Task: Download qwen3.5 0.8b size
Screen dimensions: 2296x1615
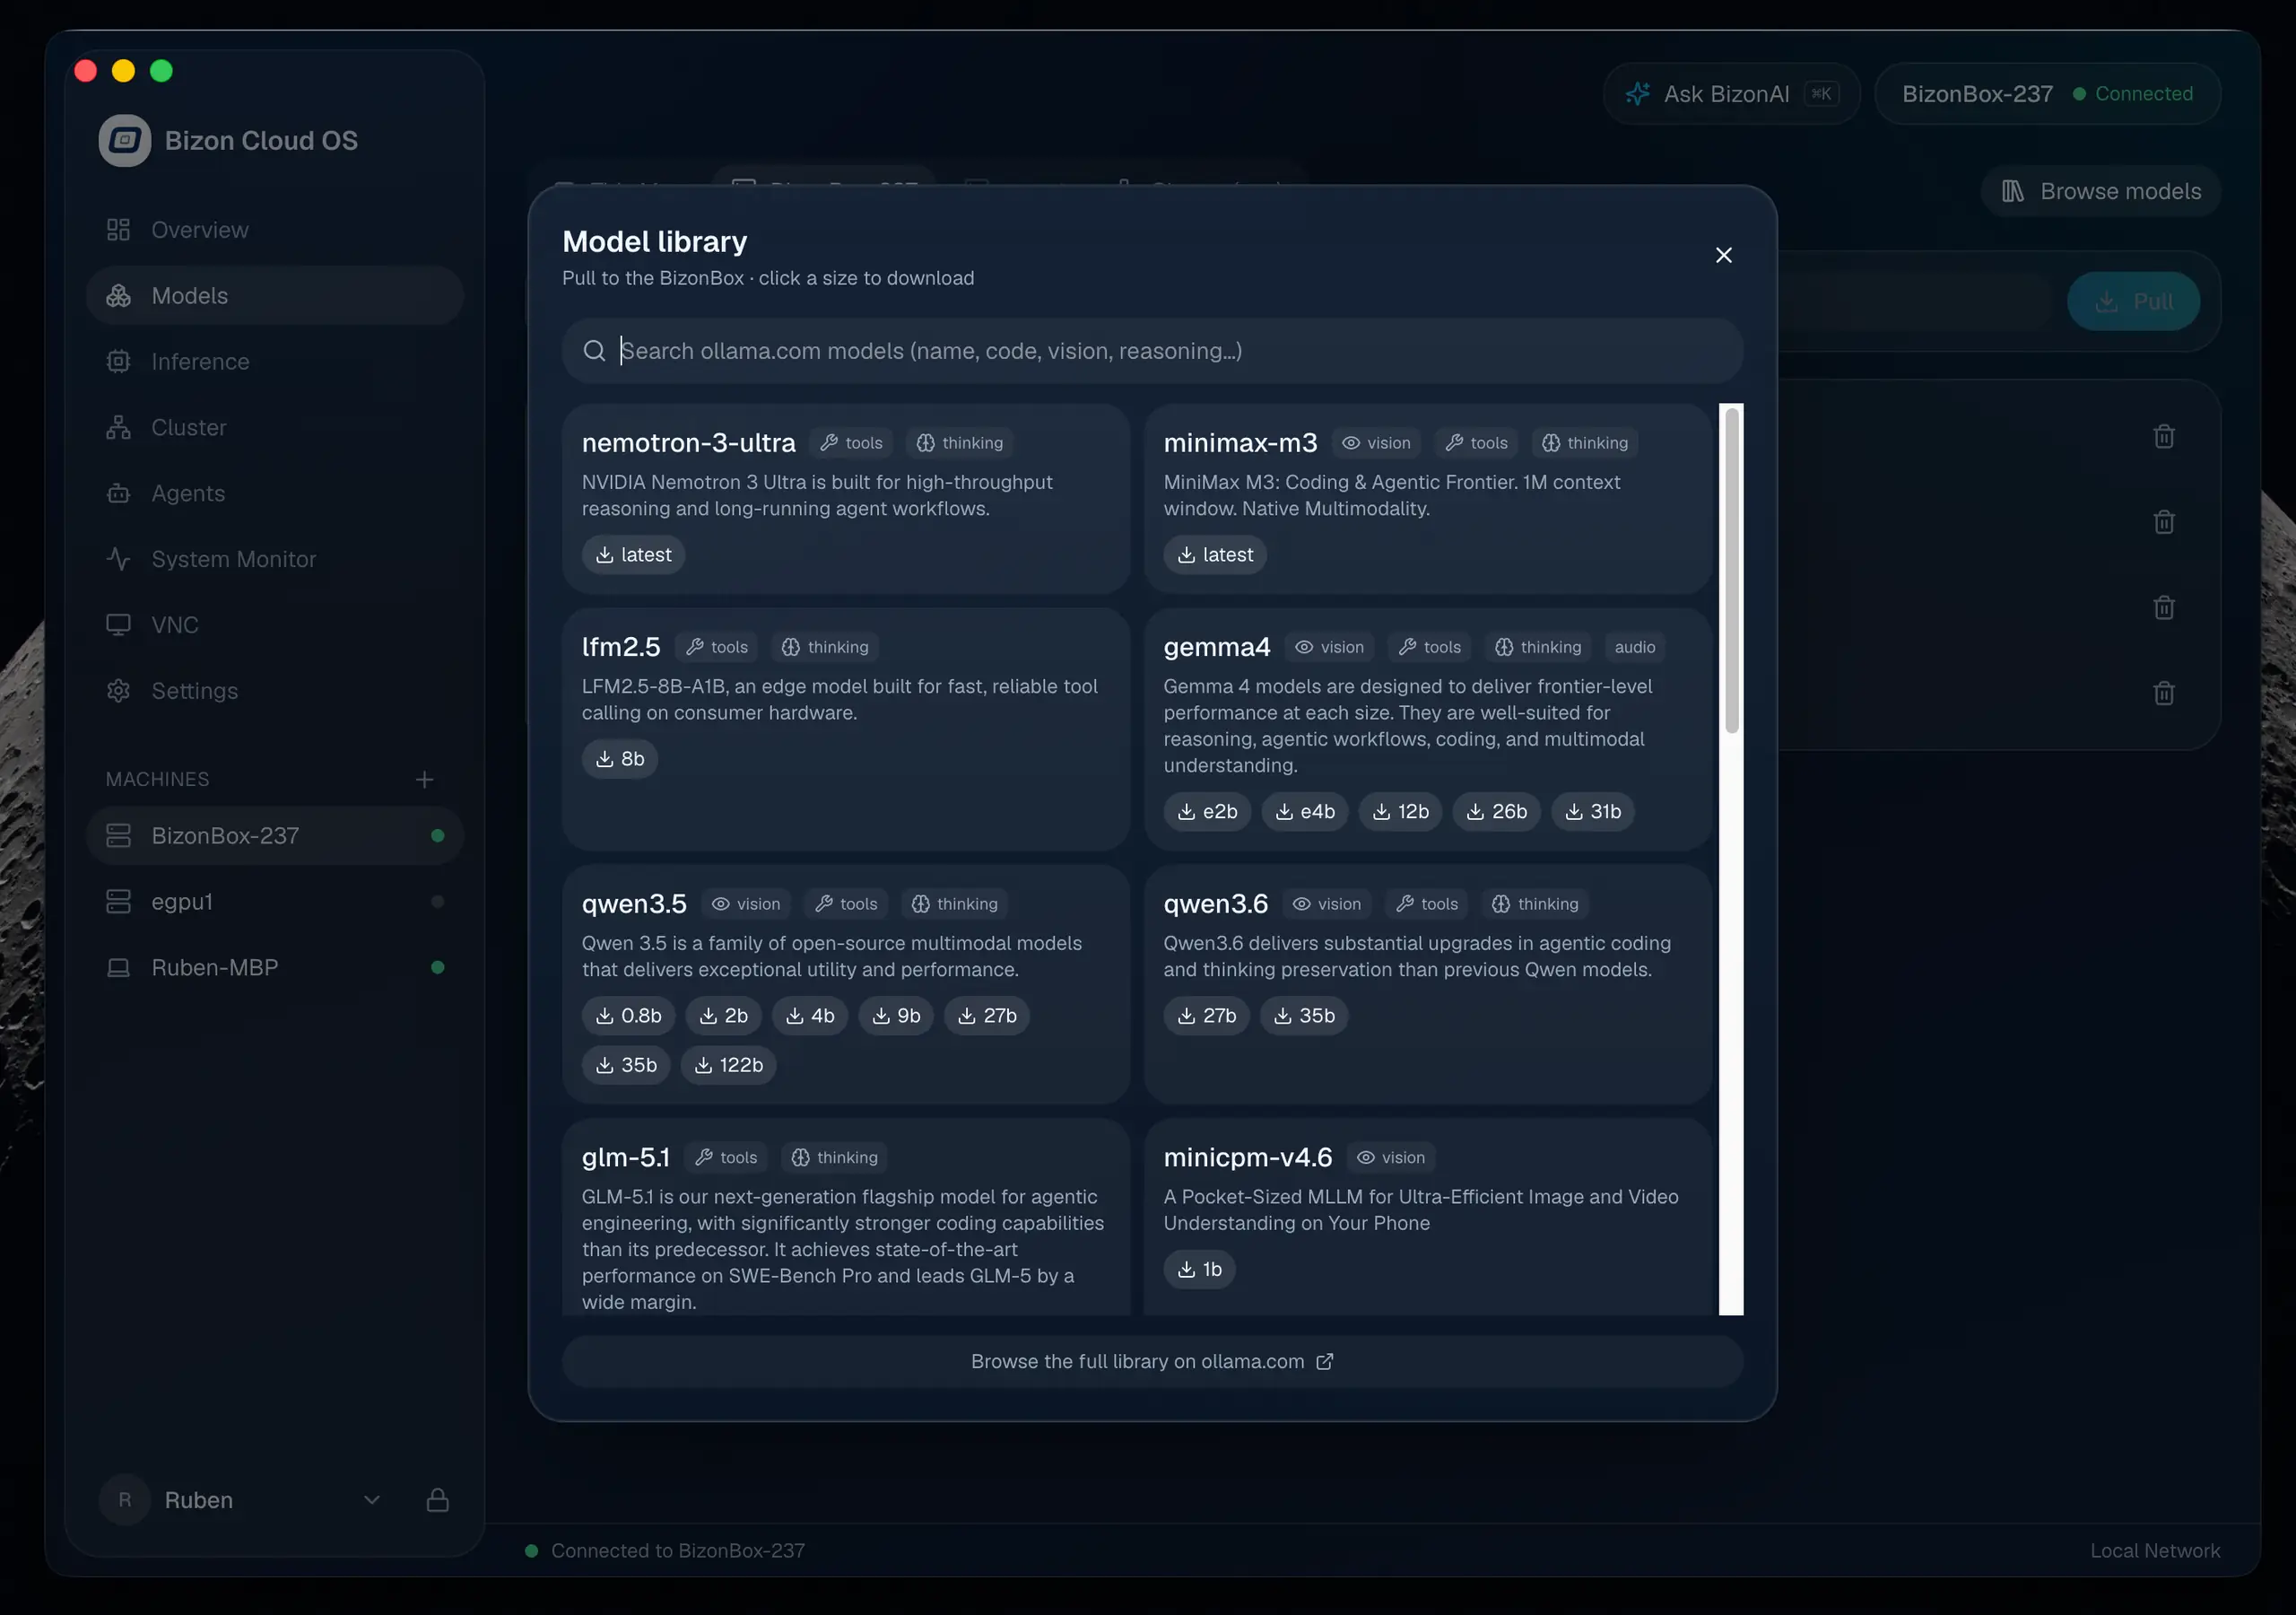Action: [x=628, y=1016]
